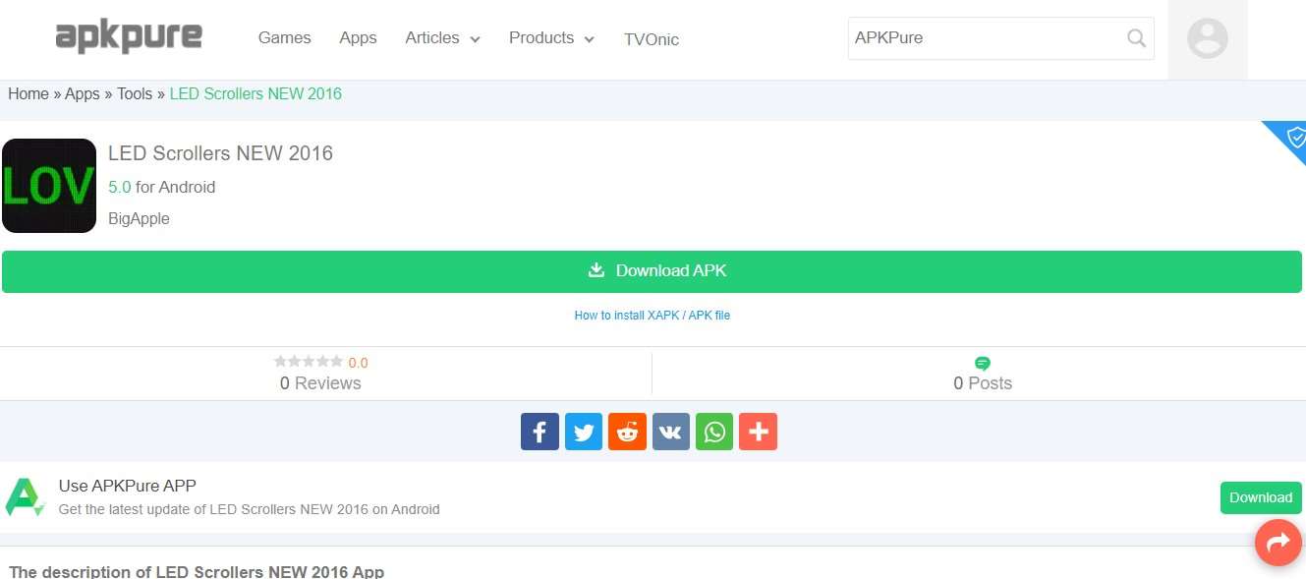The height and width of the screenshot is (579, 1306).
Task: Click the green Download APK button
Action: (x=652, y=271)
